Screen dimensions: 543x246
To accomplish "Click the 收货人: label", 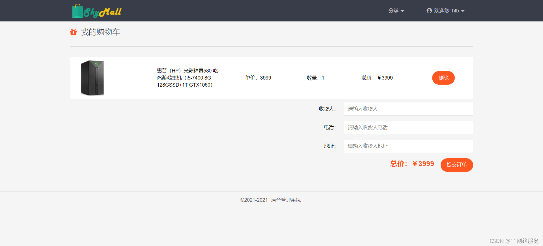I will click(327, 109).
